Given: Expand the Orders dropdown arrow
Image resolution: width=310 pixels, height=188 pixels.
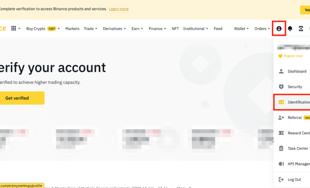Looking at the screenshot, I should pos(269,29).
